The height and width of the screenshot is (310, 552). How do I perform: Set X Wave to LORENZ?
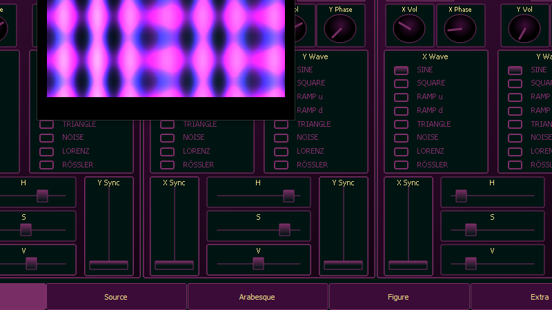click(401, 151)
